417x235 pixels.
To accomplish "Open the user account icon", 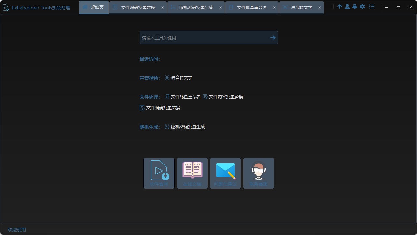I will [347, 7].
